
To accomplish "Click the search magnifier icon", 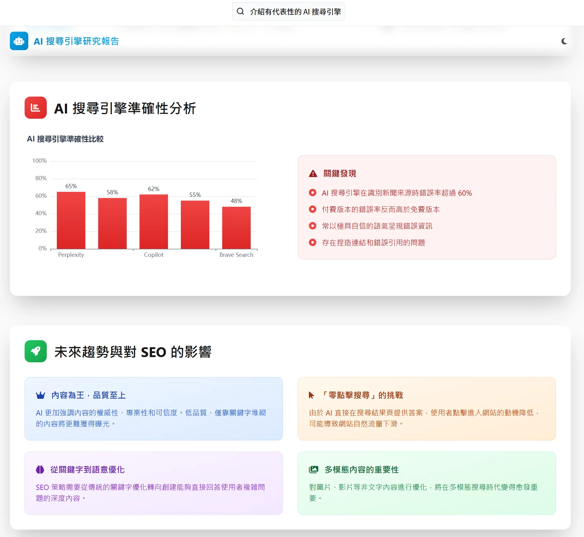I will [x=240, y=11].
